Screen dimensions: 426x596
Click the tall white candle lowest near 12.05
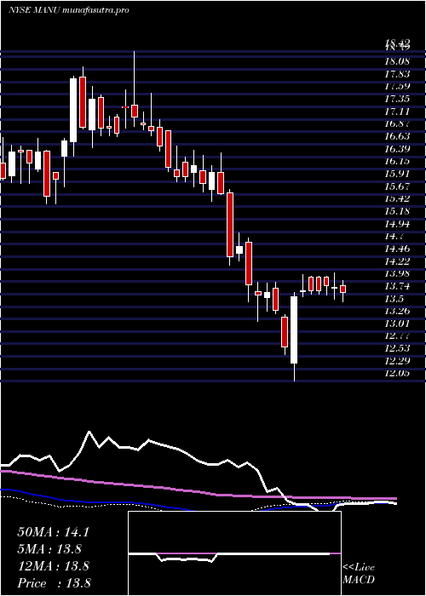pyautogui.click(x=294, y=330)
